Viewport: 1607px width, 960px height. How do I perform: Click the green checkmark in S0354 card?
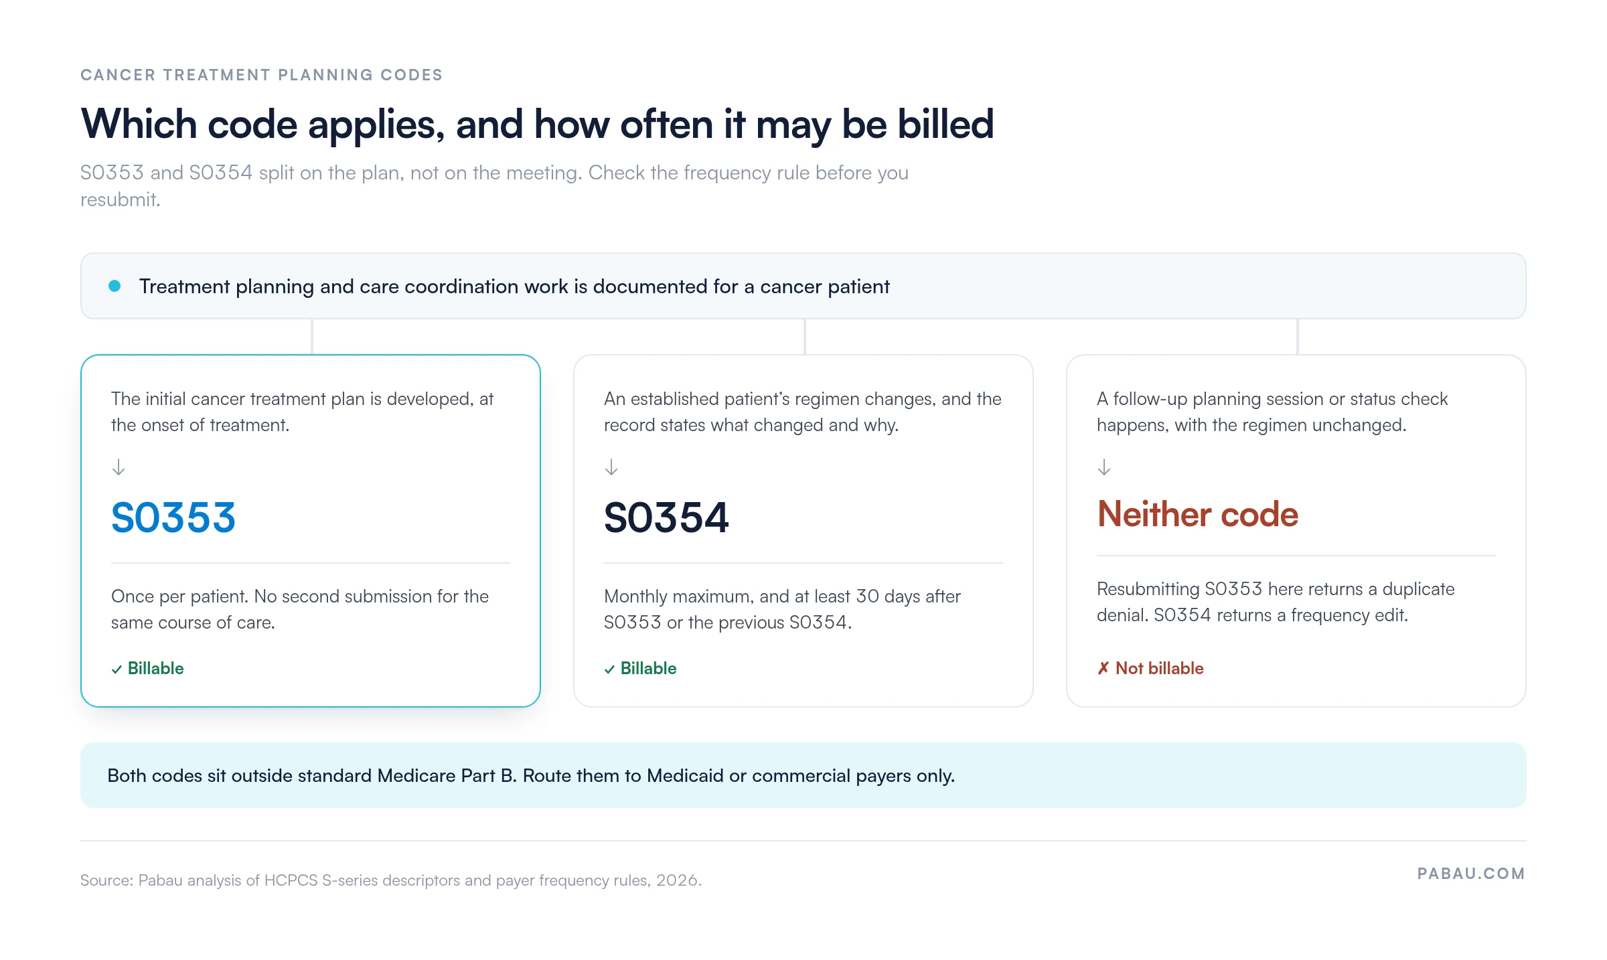(x=609, y=669)
